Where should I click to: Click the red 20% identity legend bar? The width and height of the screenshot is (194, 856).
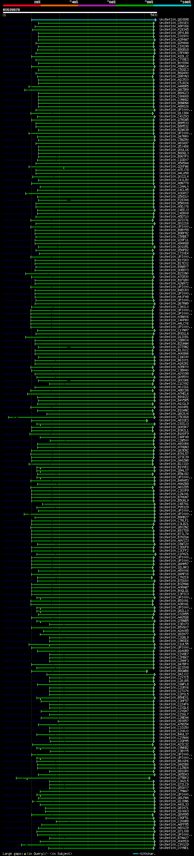pos(22,5)
